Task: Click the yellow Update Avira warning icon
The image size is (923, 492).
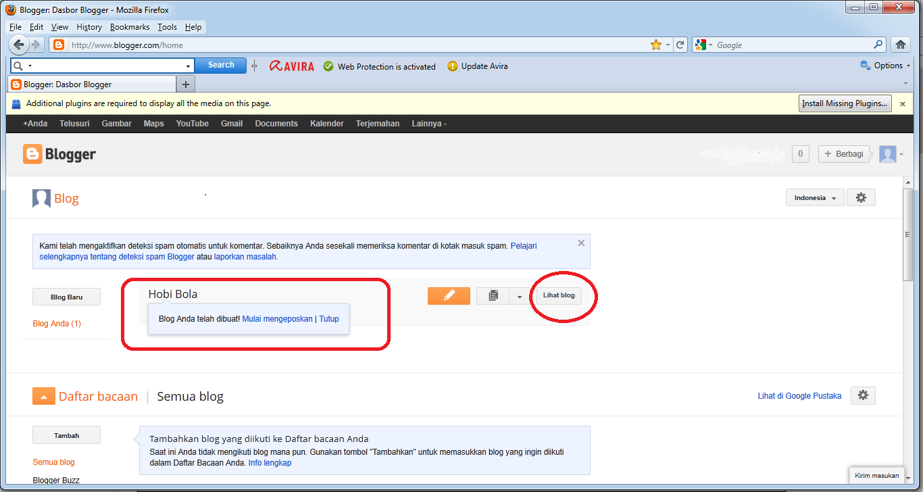Action: [x=453, y=66]
